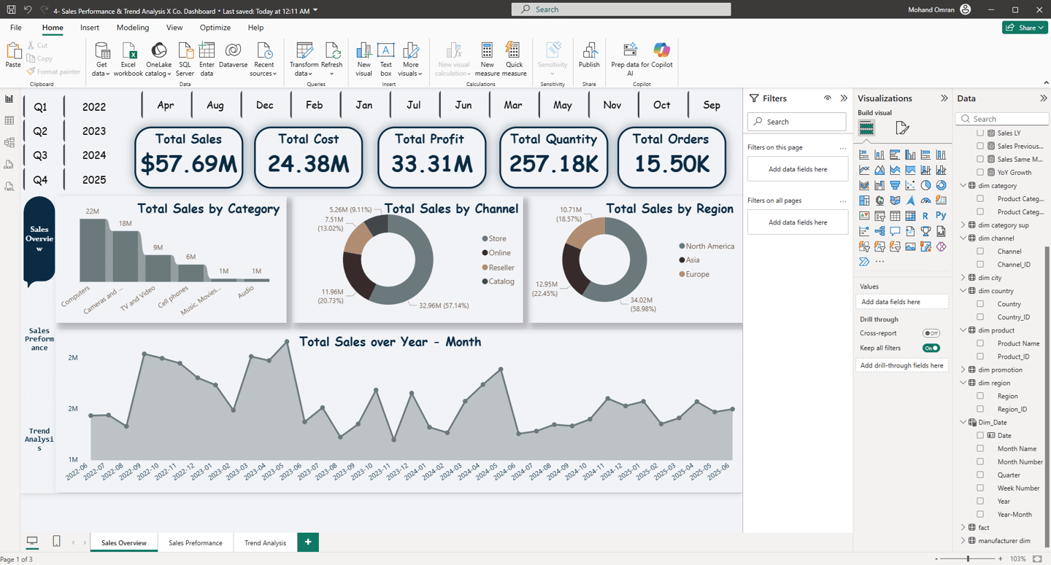Select Dec in the month slicer
This screenshot has width=1051, height=565.
(x=265, y=105)
